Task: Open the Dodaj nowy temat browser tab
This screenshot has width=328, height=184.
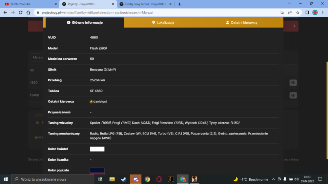Action: [145, 4]
